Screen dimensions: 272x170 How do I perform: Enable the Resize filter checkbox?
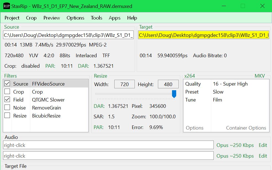tap(7, 116)
